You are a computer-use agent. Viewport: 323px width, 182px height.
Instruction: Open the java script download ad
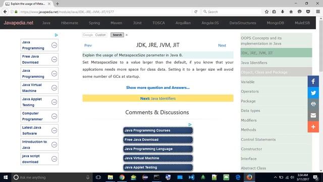[39, 159]
